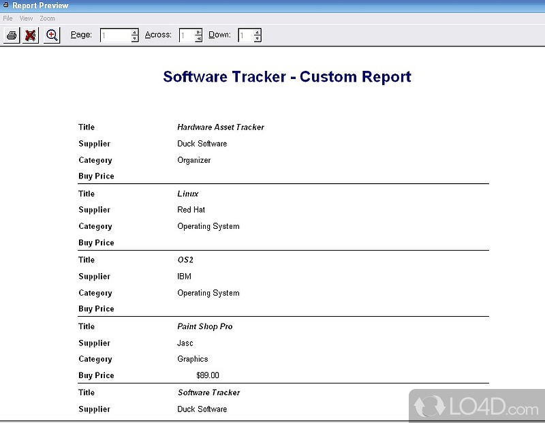Image resolution: width=545 pixels, height=423 pixels.
Task: Click the Organizer category value
Action: coord(194,160)
